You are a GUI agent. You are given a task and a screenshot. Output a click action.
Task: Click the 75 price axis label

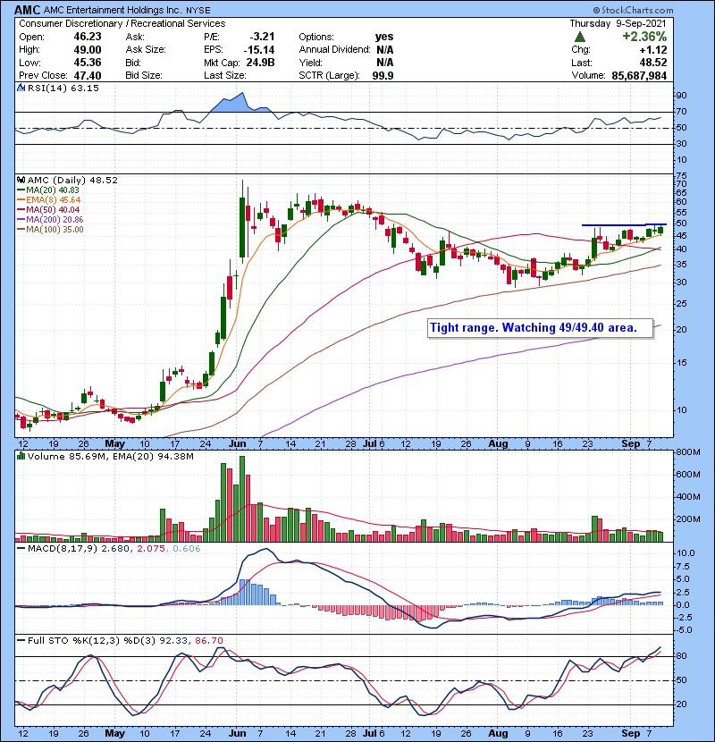click(x=681, y=176)
